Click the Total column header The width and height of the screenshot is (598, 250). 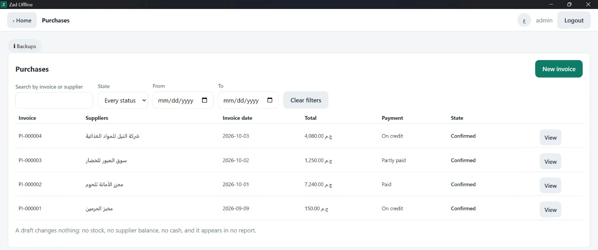[x=311, y=118]
